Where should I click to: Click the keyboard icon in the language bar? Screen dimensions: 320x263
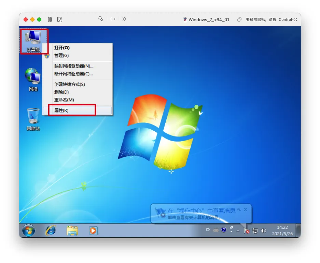(216, 230)
